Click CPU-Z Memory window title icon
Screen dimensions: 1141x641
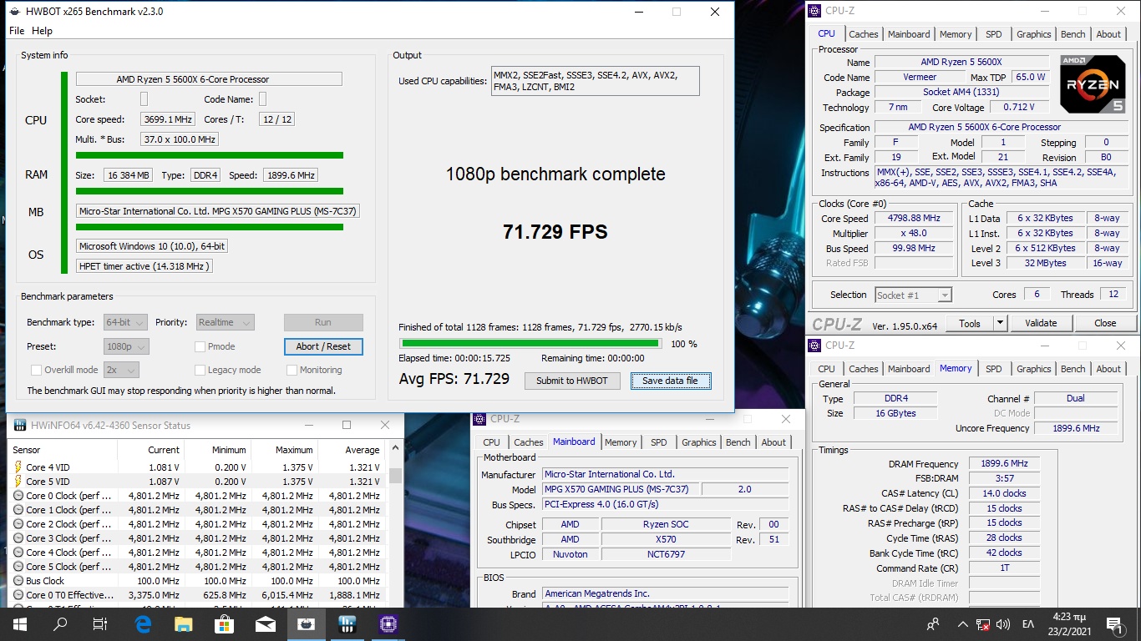816,346
